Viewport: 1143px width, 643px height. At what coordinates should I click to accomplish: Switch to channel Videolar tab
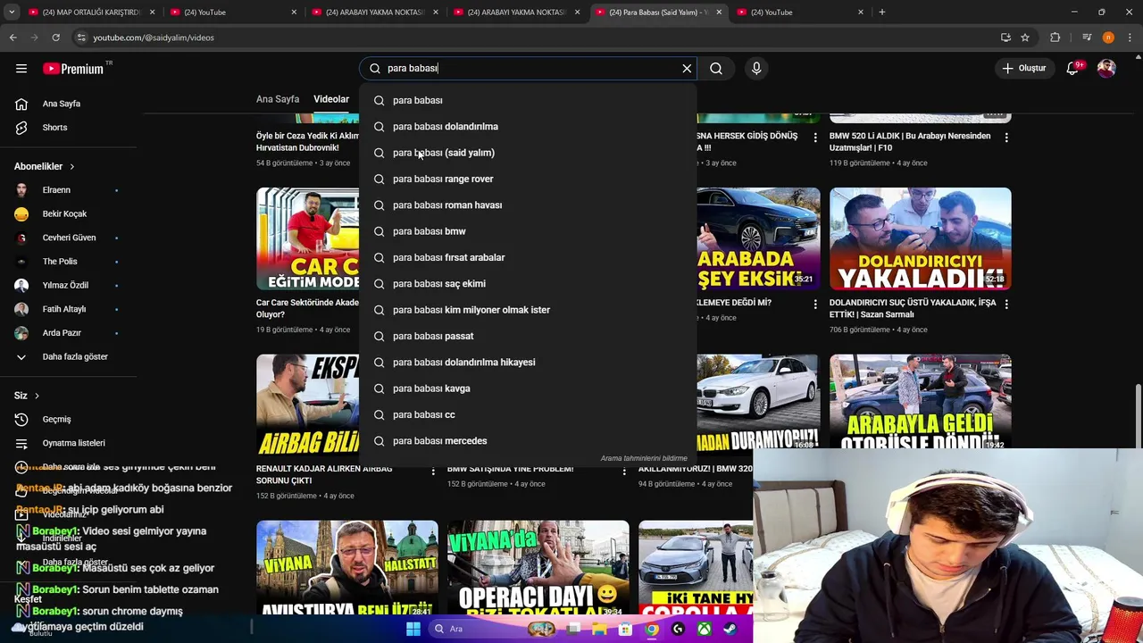tap(331, 99)
